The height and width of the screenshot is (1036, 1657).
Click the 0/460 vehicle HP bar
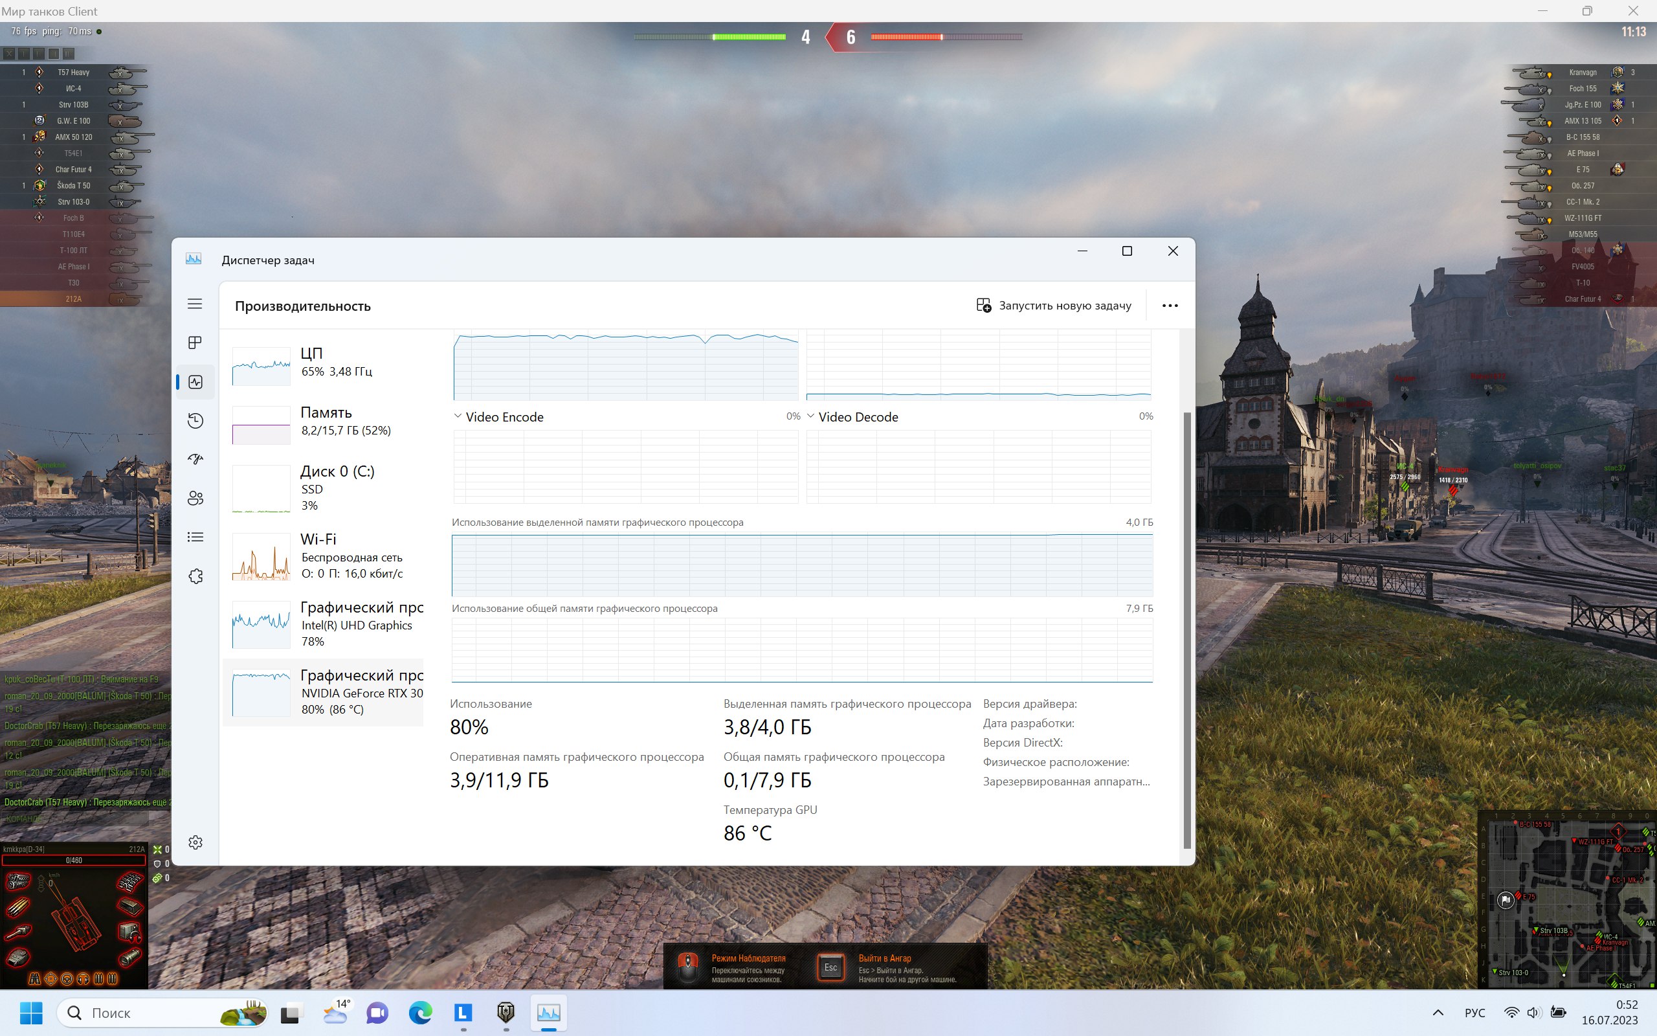click(73, 861)
